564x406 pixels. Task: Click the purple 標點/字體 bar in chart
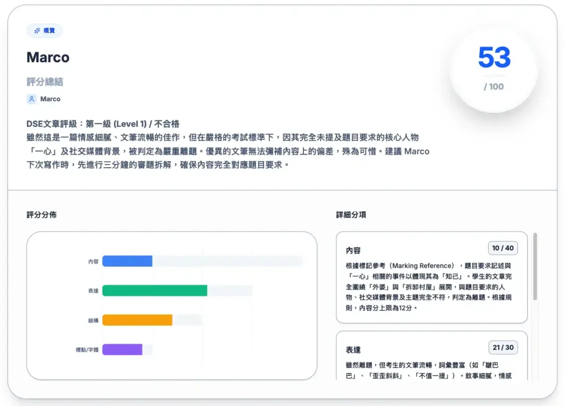coord(122,349)
